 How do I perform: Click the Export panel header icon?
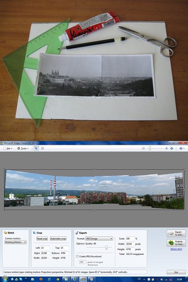coord(77,233)
